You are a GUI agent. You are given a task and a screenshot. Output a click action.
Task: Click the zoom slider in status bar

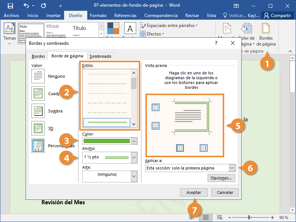(x=249, y=218)
